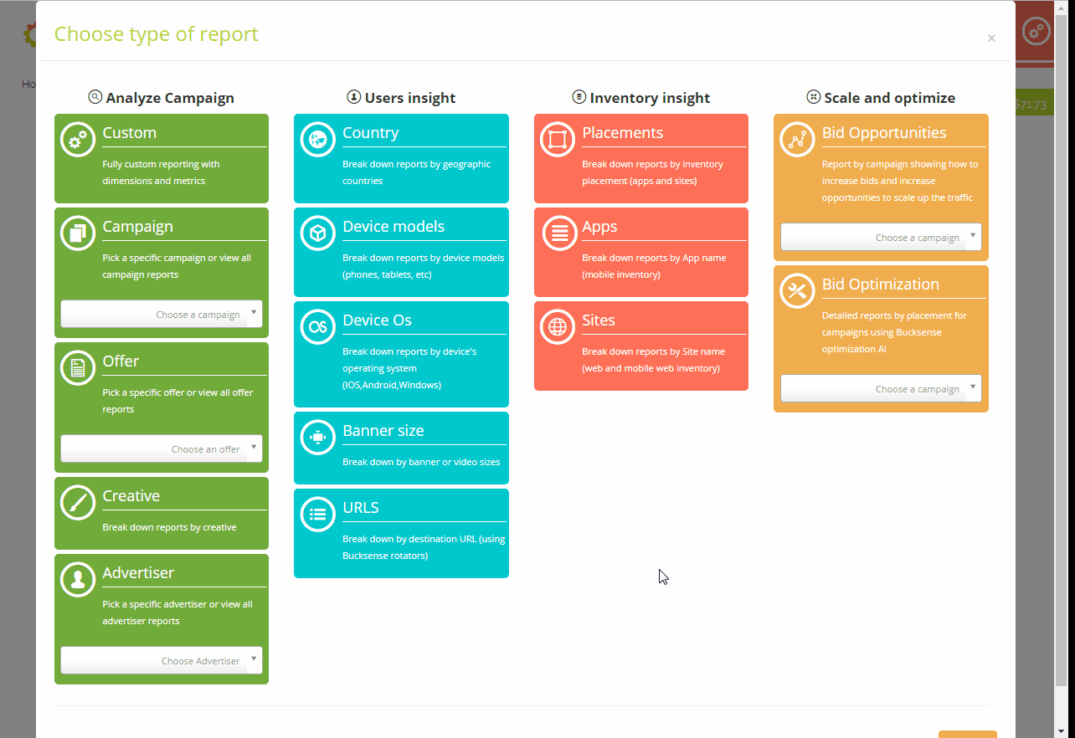Click the Device Os icon
The height and width of the screenshot is (738, 1075).
click(x=317, y=327)
